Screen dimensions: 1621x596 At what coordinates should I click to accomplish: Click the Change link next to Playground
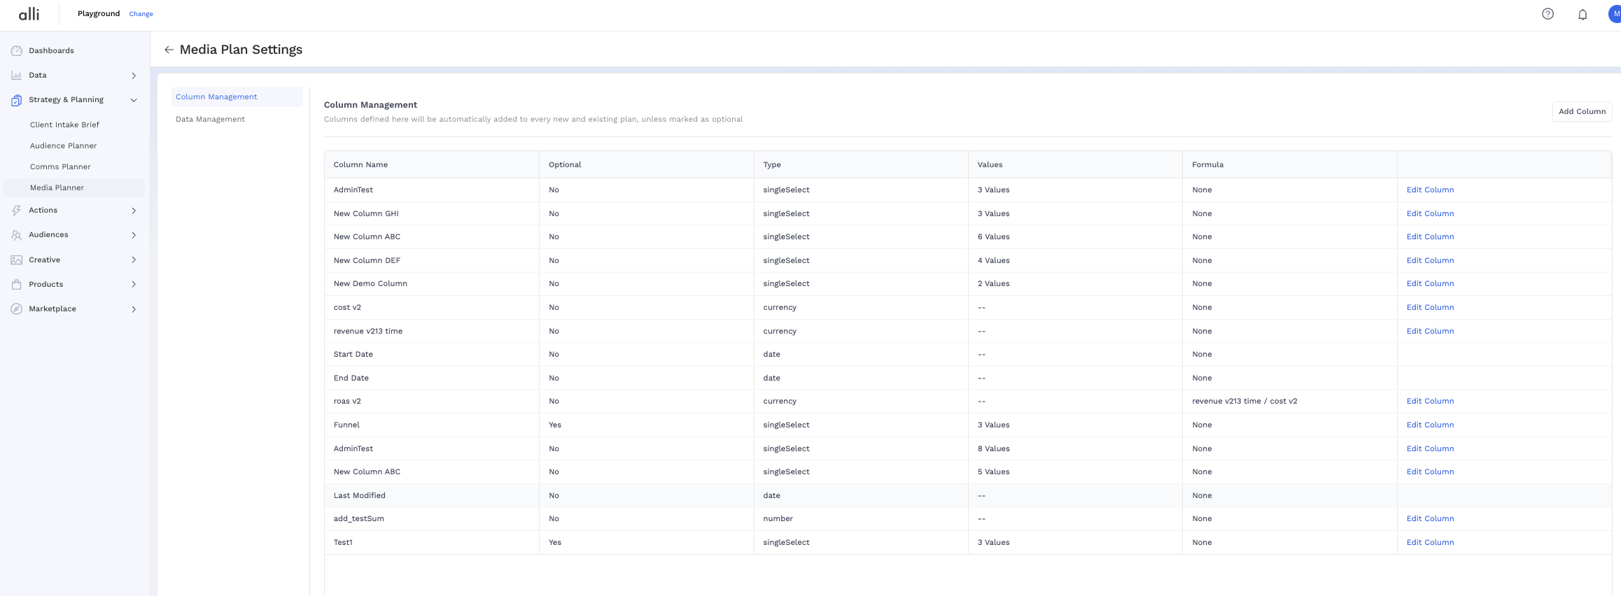141,14
